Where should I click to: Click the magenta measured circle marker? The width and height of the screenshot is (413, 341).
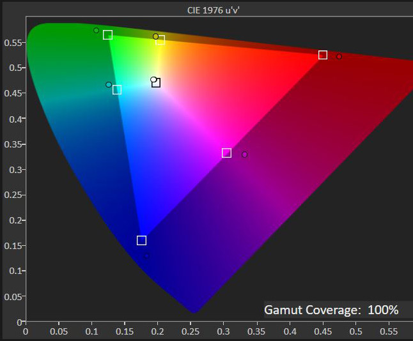(245, 155)
